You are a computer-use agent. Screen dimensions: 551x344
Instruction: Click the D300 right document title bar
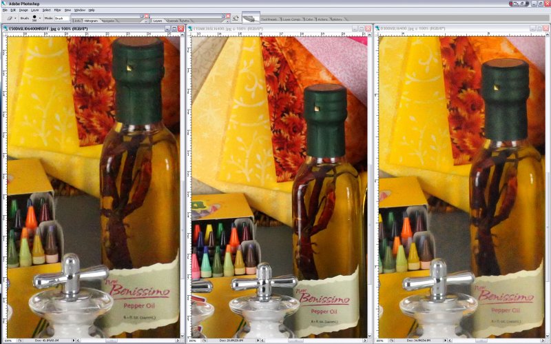pyautogui.click(x=462, y=28)
